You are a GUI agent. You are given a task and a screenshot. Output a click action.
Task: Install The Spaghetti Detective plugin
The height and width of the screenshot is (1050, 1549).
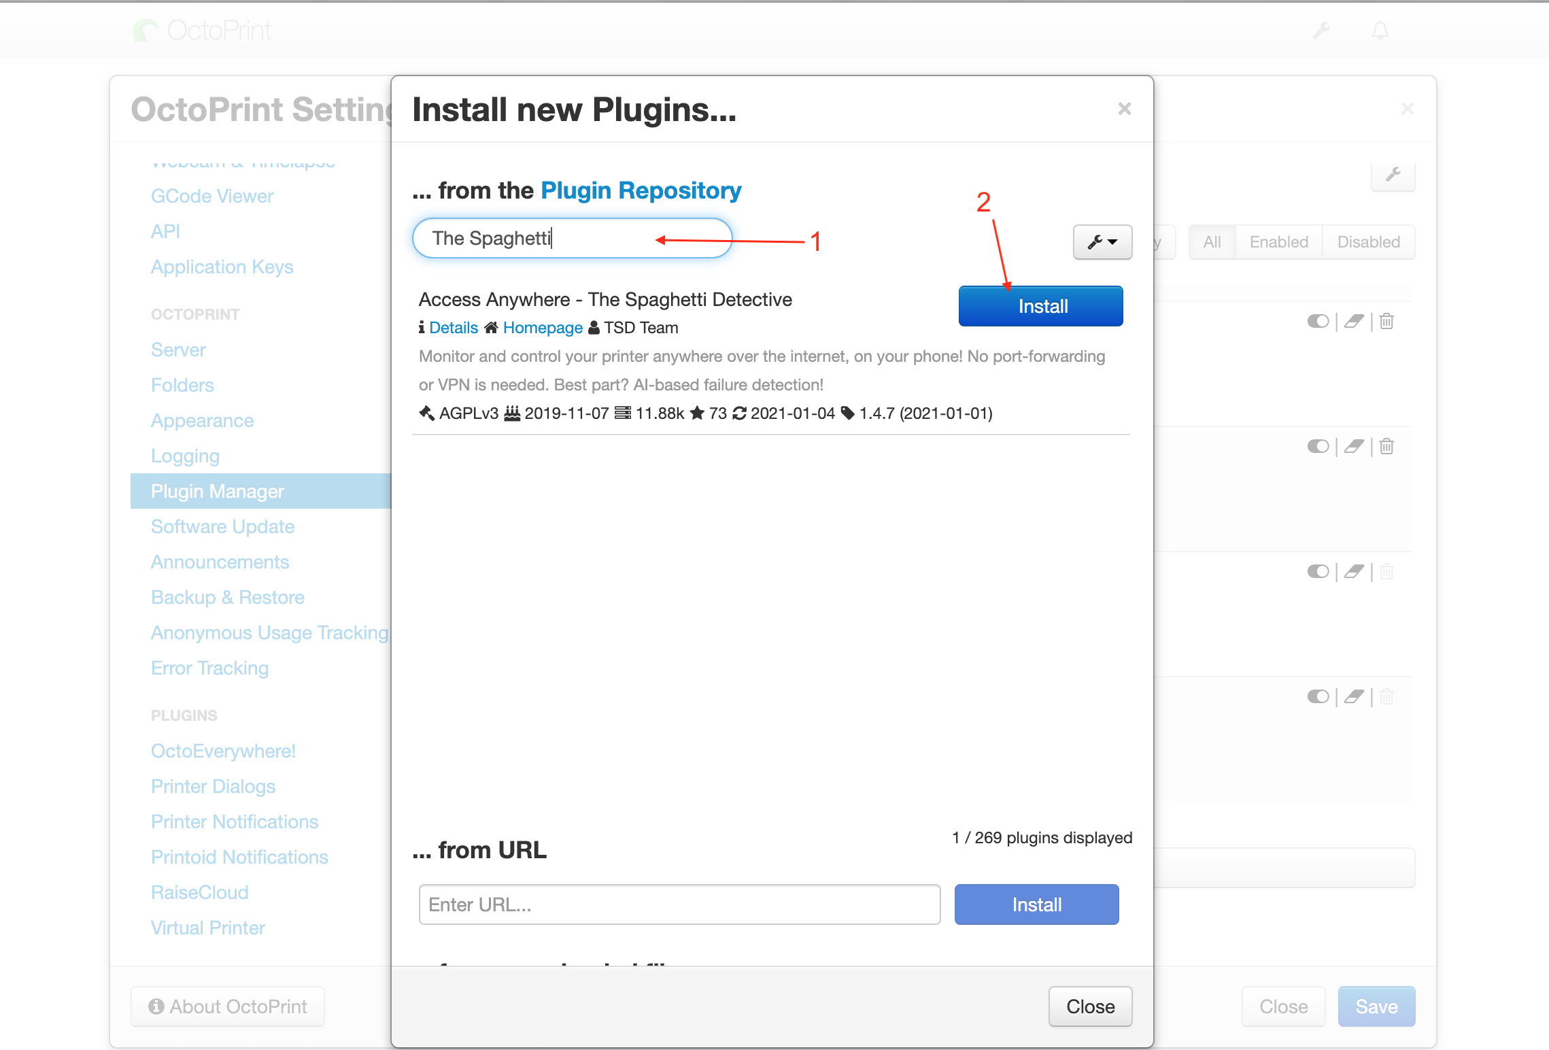(x=1040, y=306)
